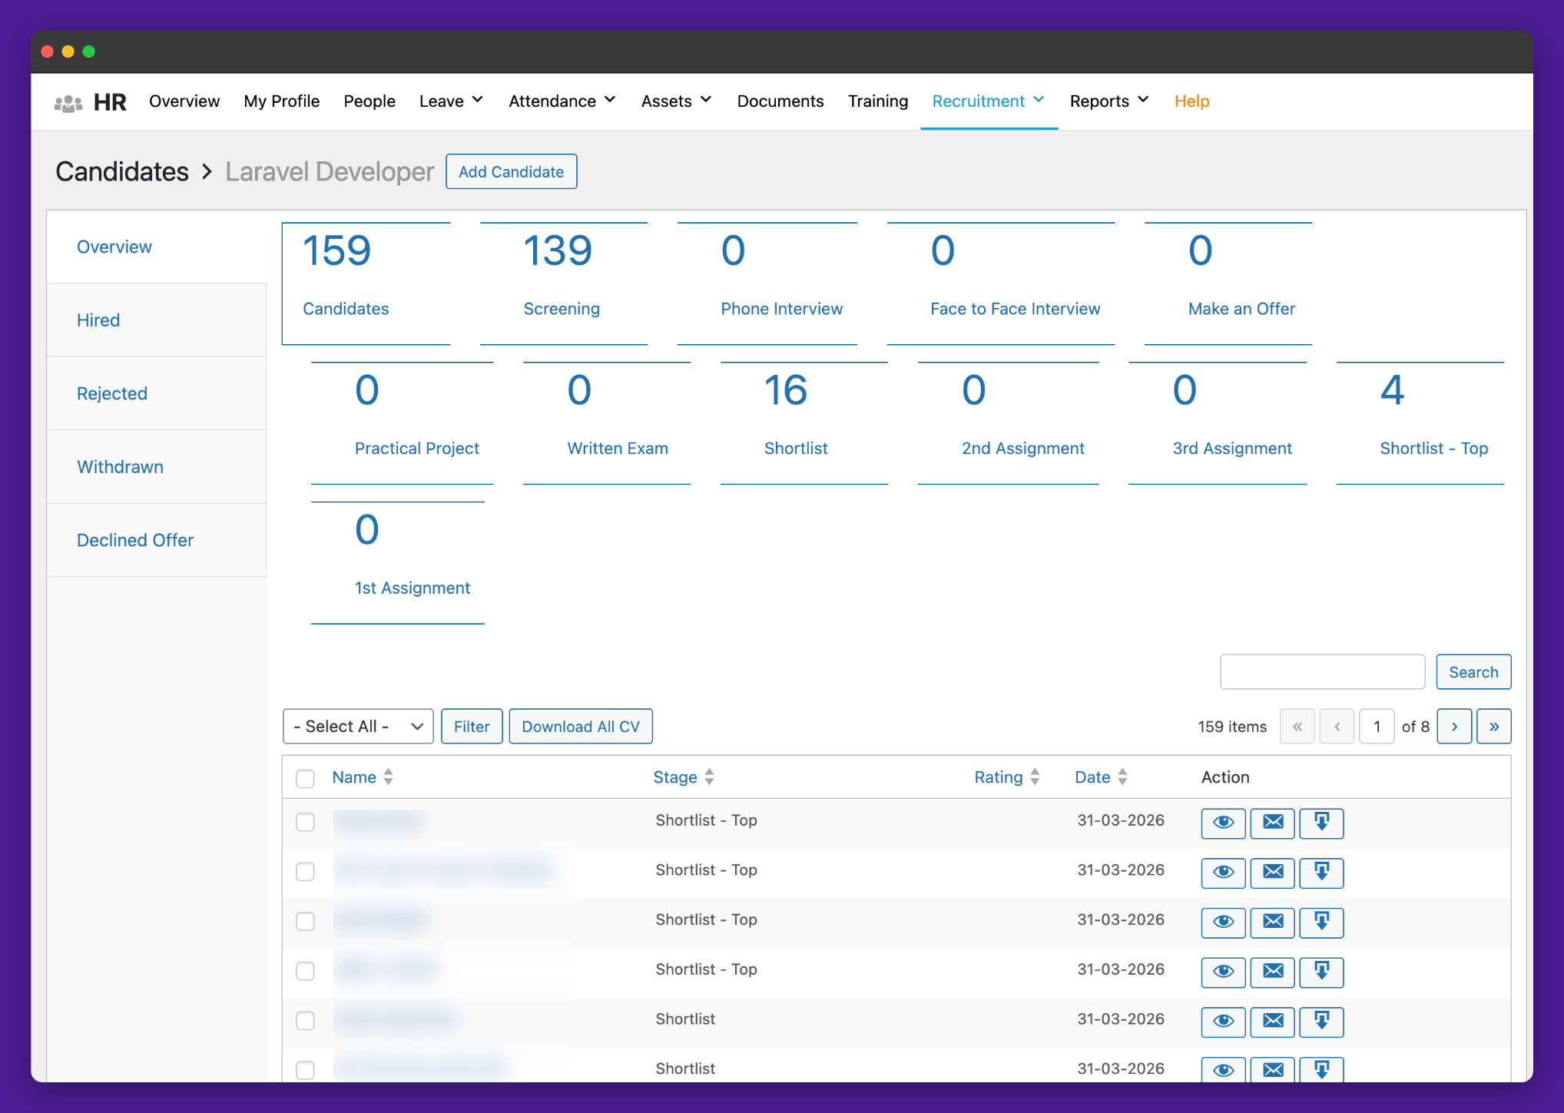Tick the select-all checkbox in table header
This screenshot has height=1113, width=1564.
coord(305,778)
